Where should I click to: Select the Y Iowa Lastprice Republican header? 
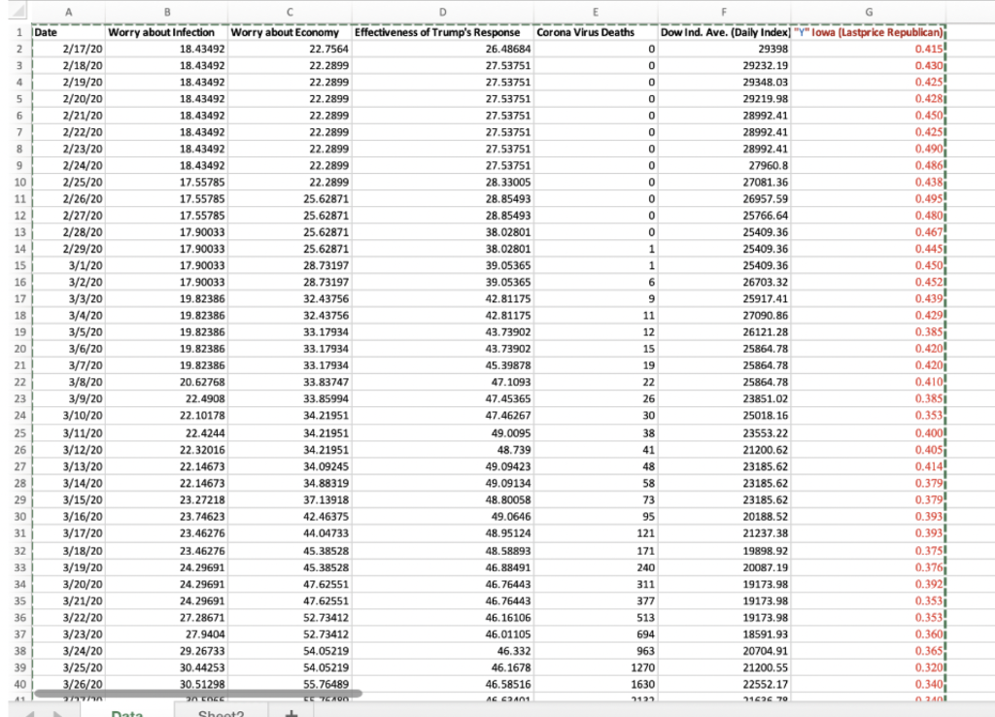click(868, 32)
